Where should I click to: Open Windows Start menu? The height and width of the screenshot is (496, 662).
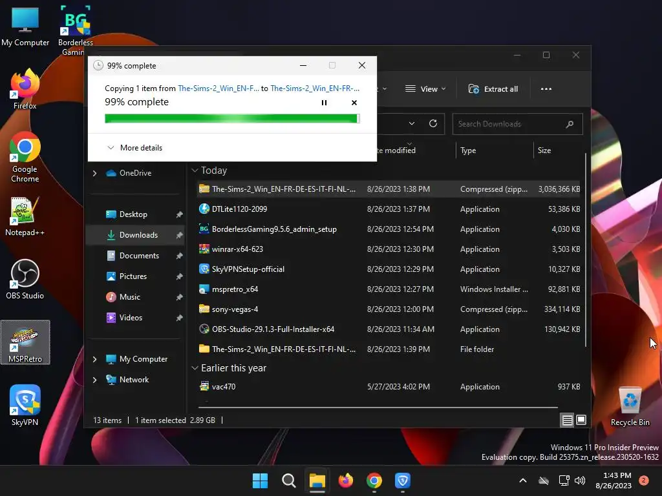pyautogui.click(x=260, y=480)
